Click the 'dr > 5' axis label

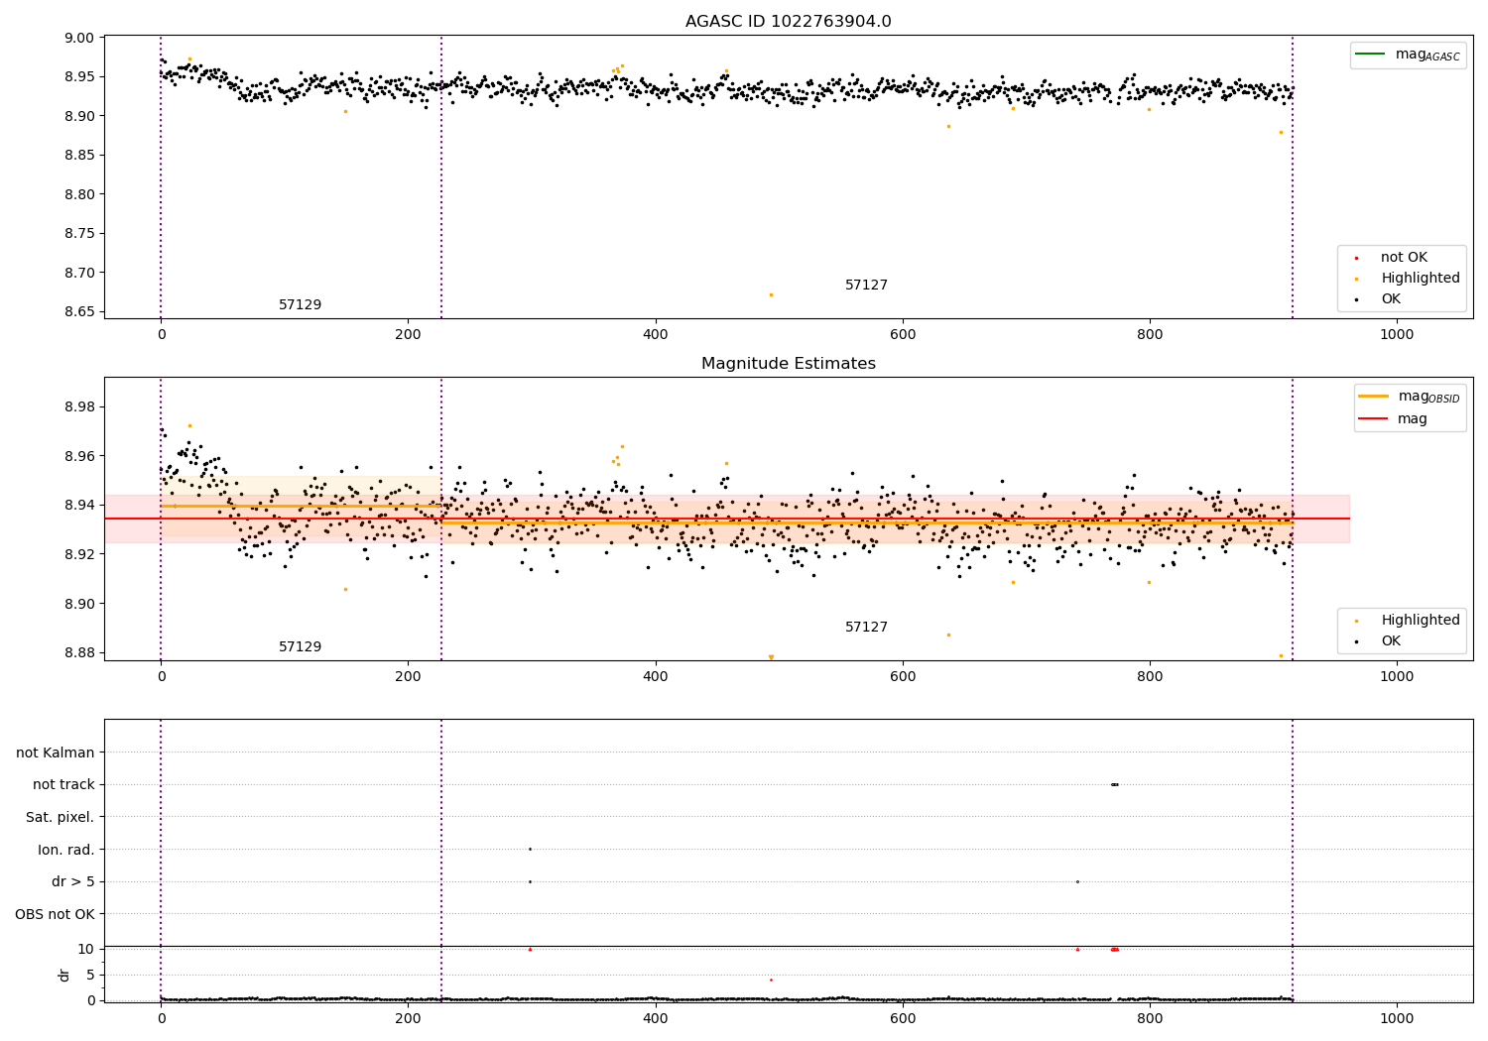tap(73, 882)
